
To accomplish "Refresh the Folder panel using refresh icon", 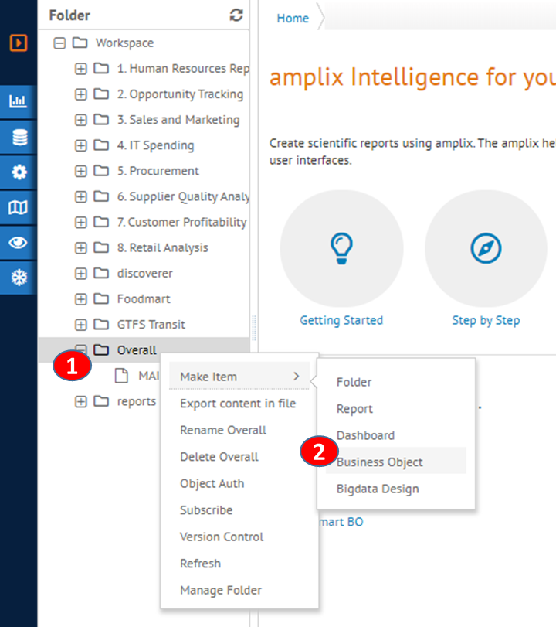I will (236, 15).
